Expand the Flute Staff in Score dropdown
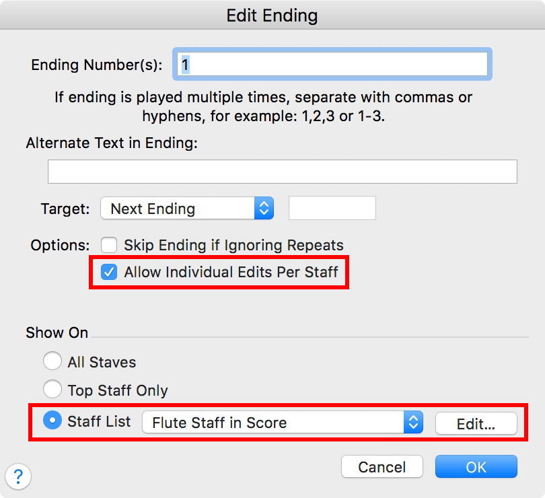This screenshot has height=498, width=545. pos(283,423)
